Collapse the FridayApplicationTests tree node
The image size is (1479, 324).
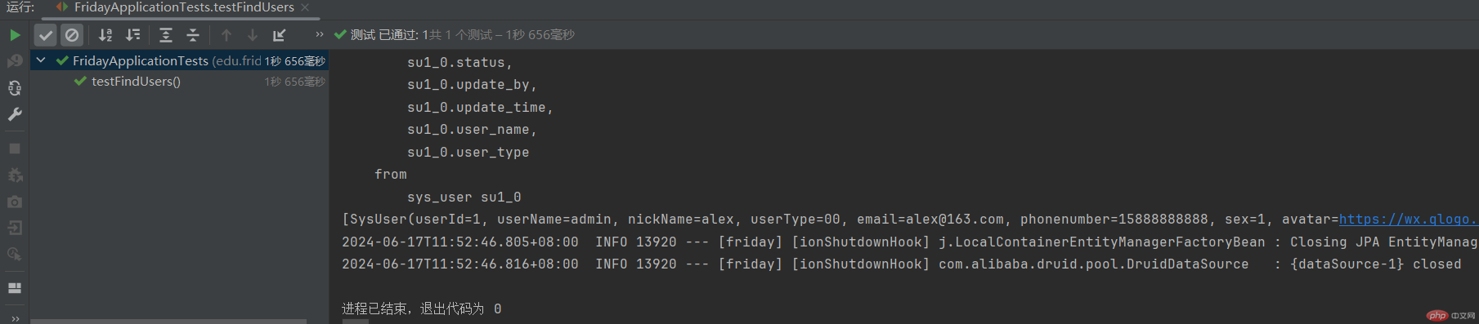[41, 60]
